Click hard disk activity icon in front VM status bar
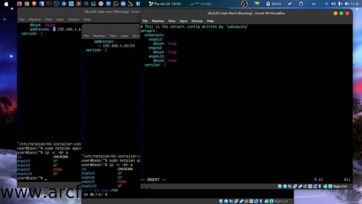Image resolution: width=362 pixels, height=204 pixels. (279, 186)
